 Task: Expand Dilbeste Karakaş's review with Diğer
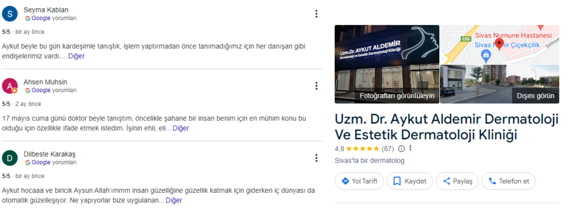(174, 200)
